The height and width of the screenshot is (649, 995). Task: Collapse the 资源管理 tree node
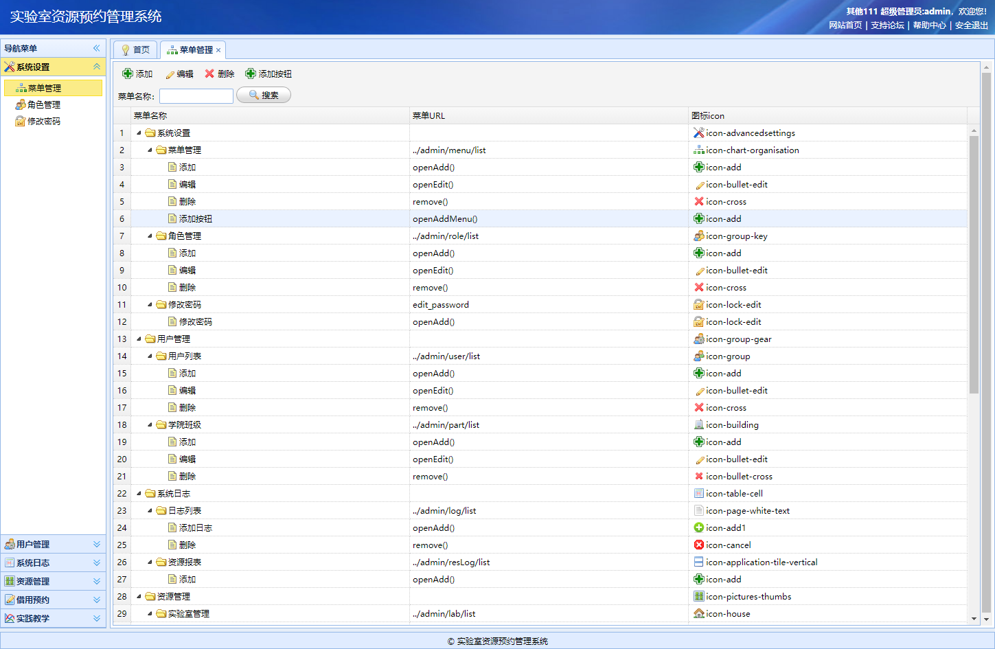point(139,597)
